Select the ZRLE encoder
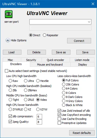This screenshot has width=97, height=138. (x=26, y=100)
